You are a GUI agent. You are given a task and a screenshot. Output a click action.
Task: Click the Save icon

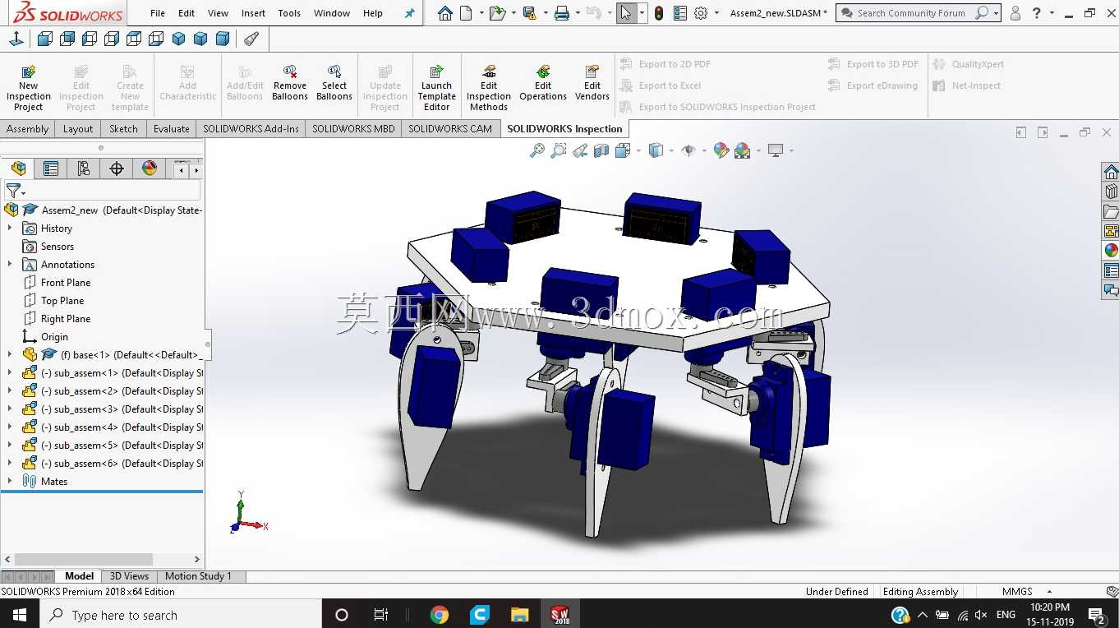click(x=529, y=13)
